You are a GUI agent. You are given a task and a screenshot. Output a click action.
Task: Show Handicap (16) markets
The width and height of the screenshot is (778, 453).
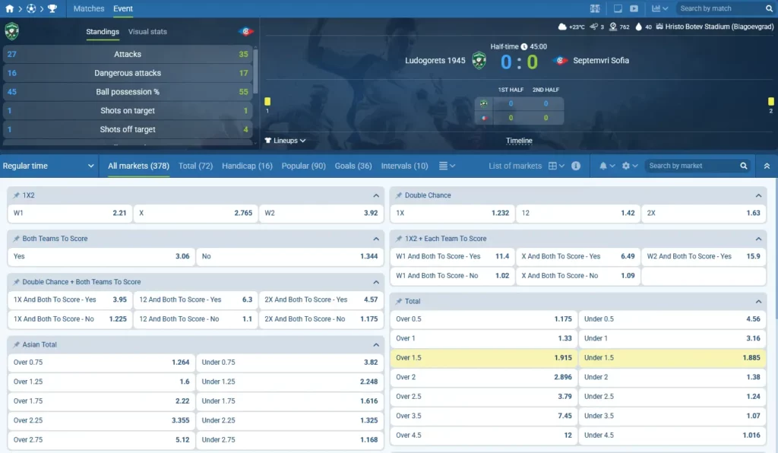(x=247, y=166)
